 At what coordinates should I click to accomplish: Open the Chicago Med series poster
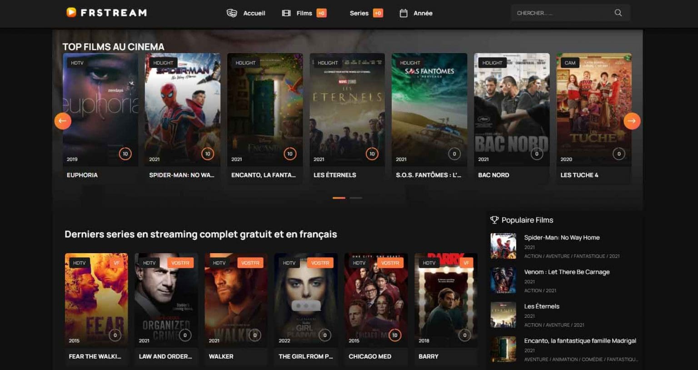[376, 300]
